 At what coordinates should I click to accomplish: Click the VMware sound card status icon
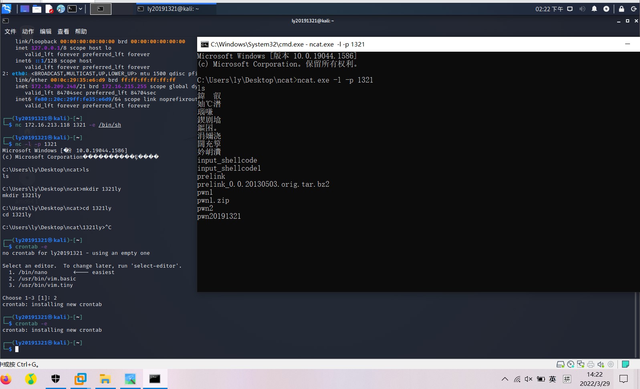point(601,364)
